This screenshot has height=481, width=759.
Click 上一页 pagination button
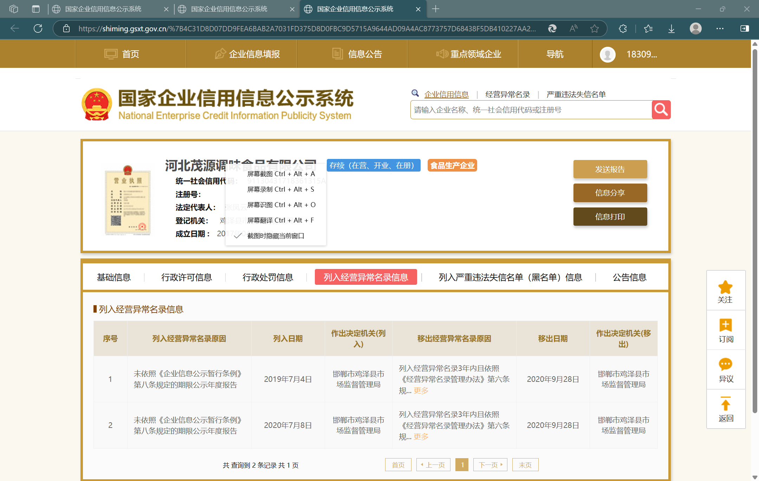[x=433, y=465]
